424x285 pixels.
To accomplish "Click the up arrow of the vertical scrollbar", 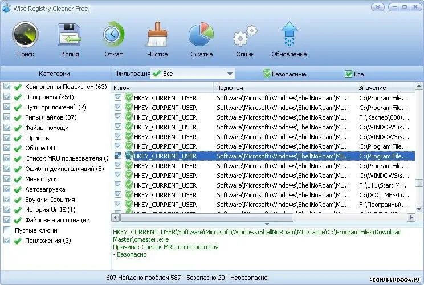I will [x=419, y=86].
